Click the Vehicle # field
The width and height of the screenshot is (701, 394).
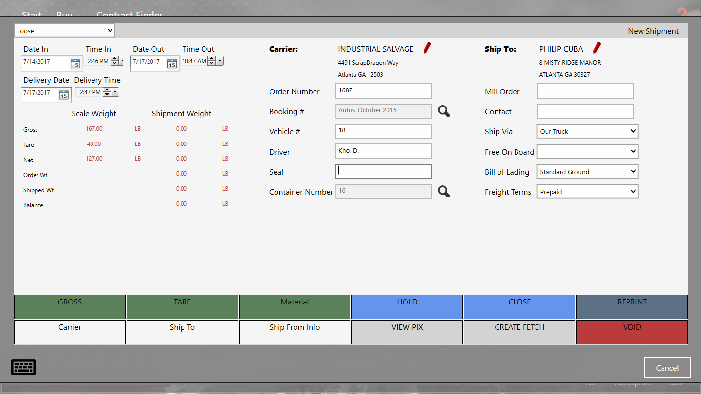[x=384, y=131]
